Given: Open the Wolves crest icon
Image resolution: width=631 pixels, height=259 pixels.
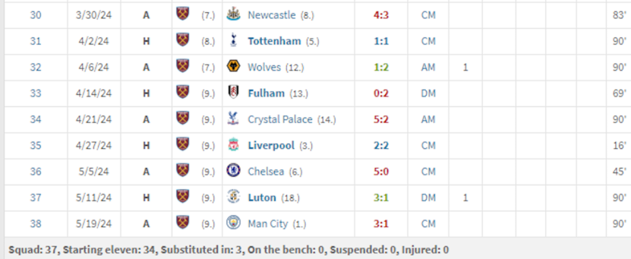Looking at the screenshot, I should tap(233, 67).
